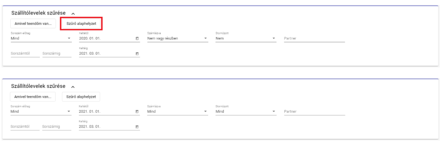Focus the lower Partner input field
Image resolution: width=442 pixels, height=142 pixels.
click(314, 112)
